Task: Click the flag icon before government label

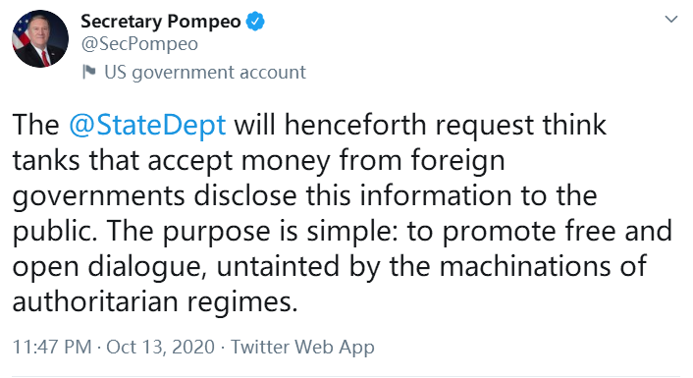Action: [x=89, y=72]
